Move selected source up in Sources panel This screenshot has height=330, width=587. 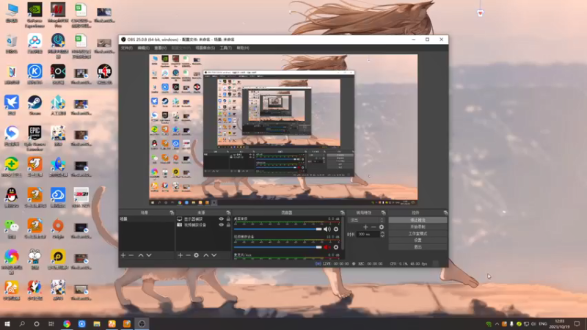(206, 255)
